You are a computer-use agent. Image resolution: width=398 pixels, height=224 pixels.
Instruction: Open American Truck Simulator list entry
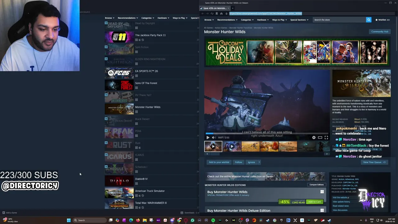click(x=152, y=193)
